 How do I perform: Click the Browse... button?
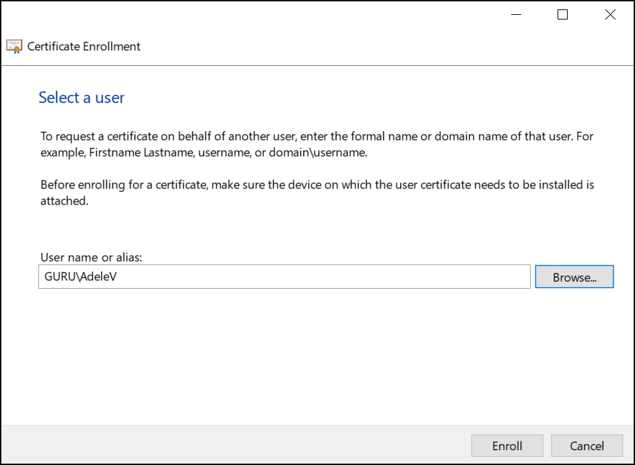pyautogui.click(x=574, y=277)
